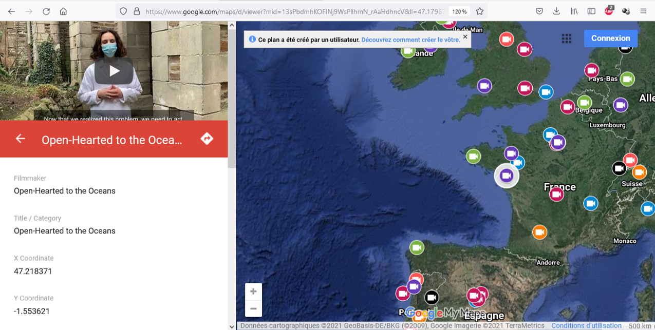The height and width of the screenshot is (330, 655).
Task: Reload the page in the browser toolbar
Action: [46, 11]
